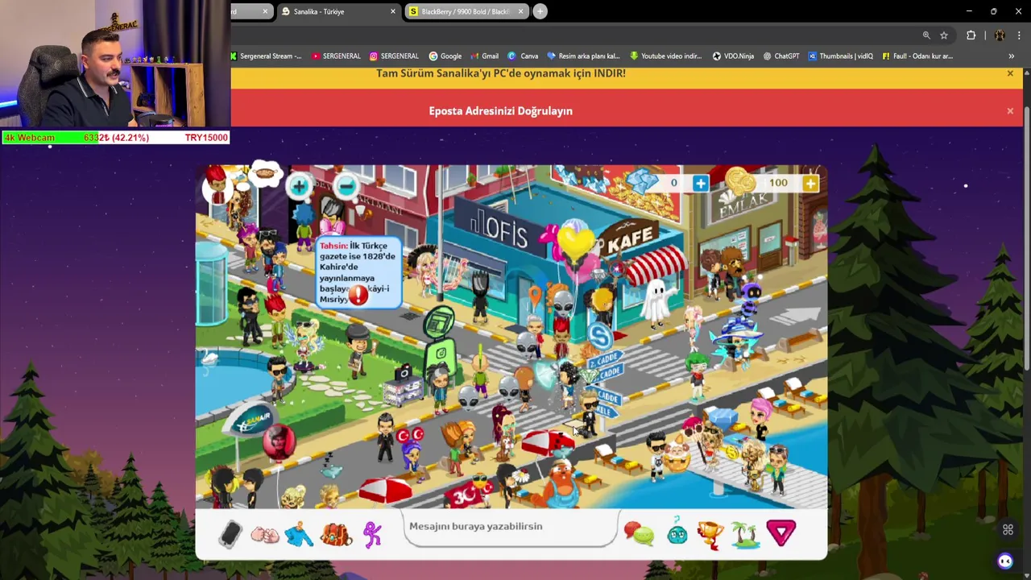Click the teal question-mark face icon
The image size is (1031, 580).
(677, 532)
